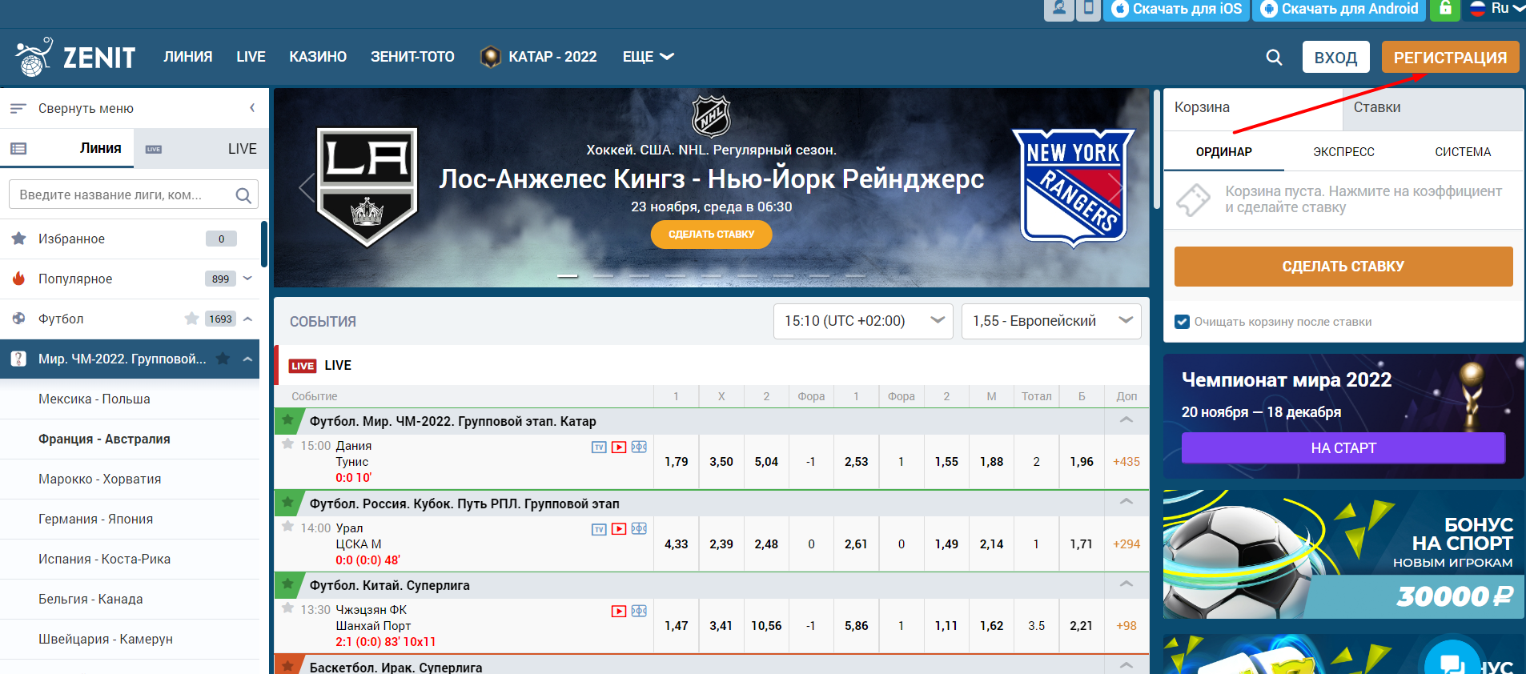This screenshot has height=674, width=1526.
Task: Click search icon in league search box
Action: [x=243, y=195]
